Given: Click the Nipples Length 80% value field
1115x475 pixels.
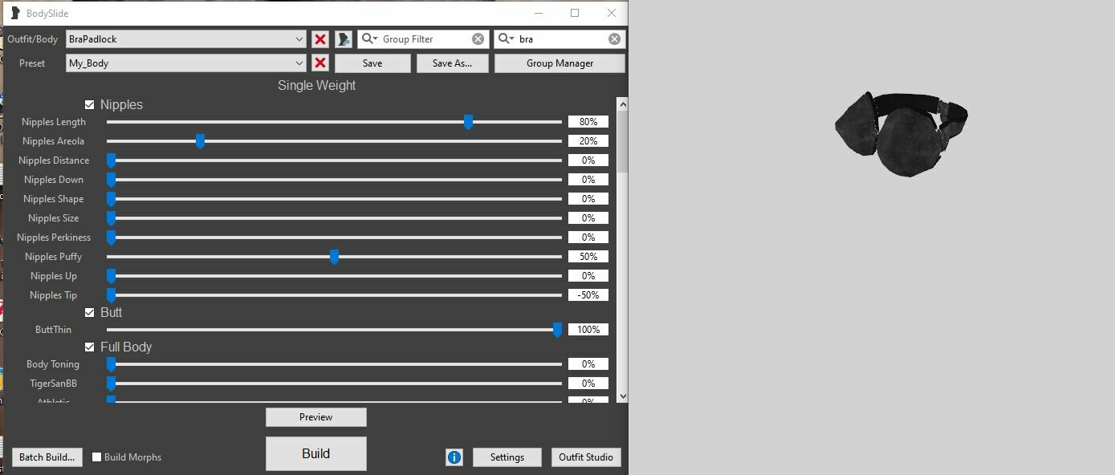Looking at the screenshot, I should [x=588, y=122].
